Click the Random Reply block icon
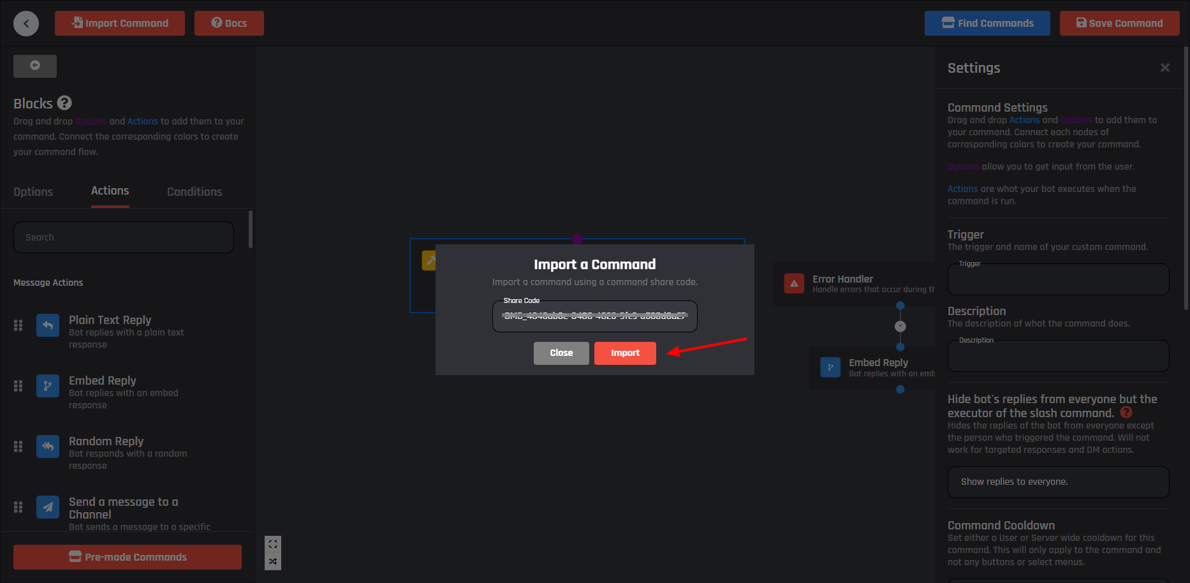The height and width of the screenshot is (583, 1190). (48, 446)
